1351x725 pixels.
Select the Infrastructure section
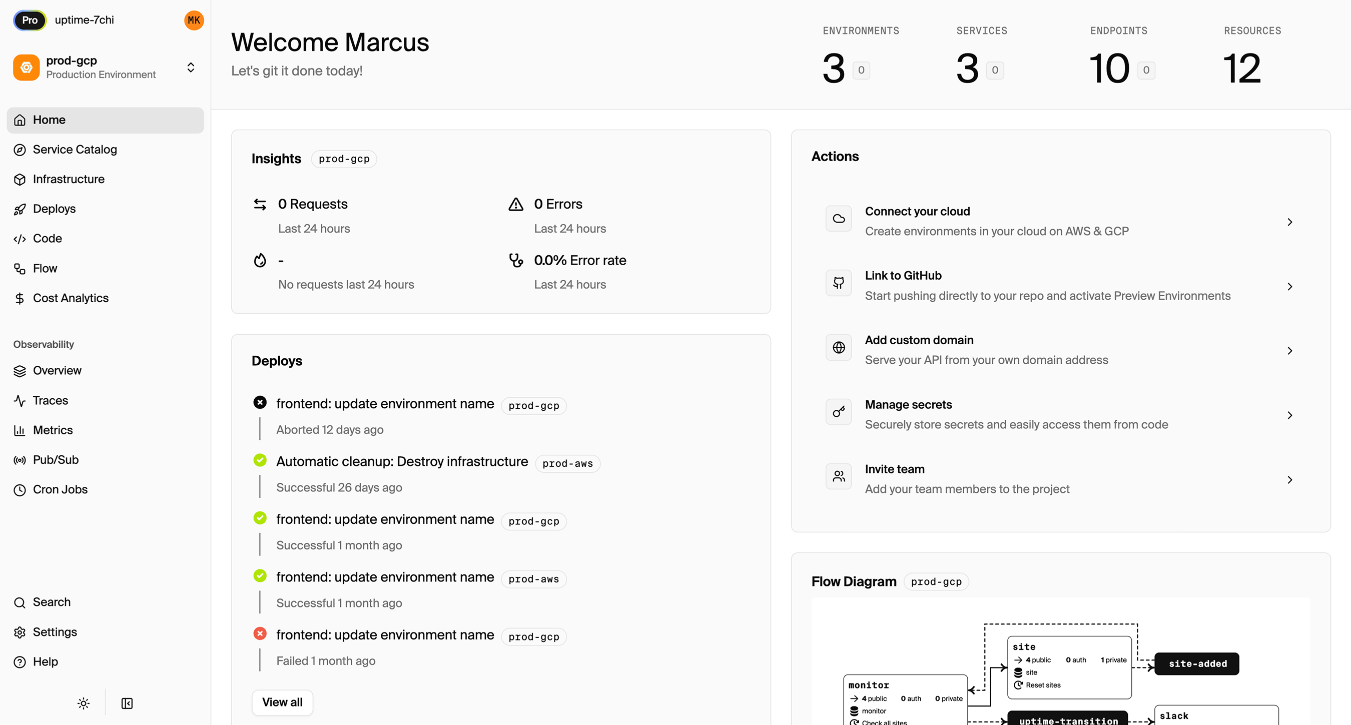click(68, 179)
